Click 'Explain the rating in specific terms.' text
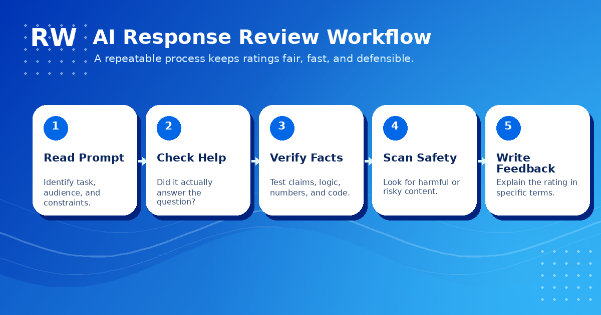This screenshot has width=601, height=315. (x=537, y=187)
